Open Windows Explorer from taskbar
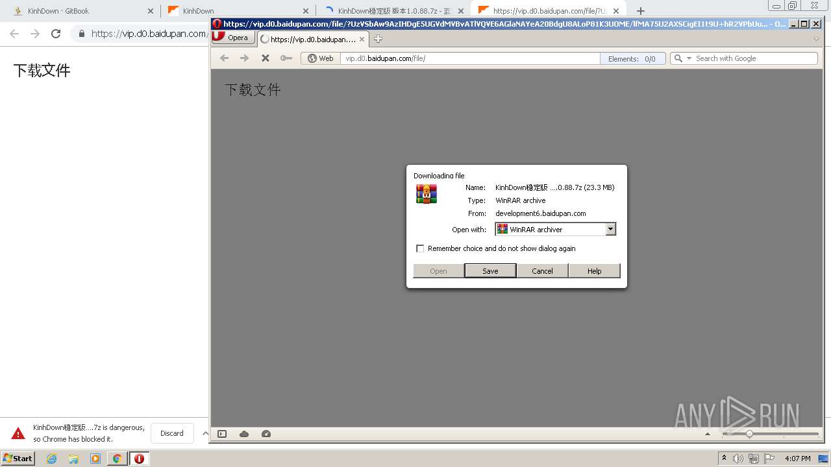The width and height of the screenshot is (831, 467). 73,459
